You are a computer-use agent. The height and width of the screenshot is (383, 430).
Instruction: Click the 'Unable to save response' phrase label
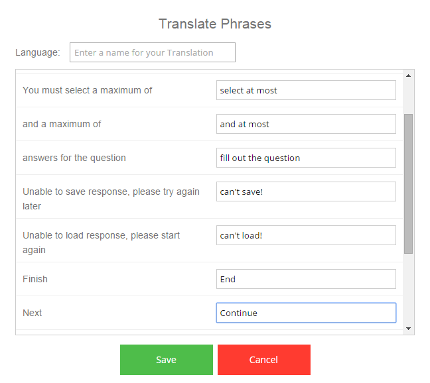click(x=111, y=199)
